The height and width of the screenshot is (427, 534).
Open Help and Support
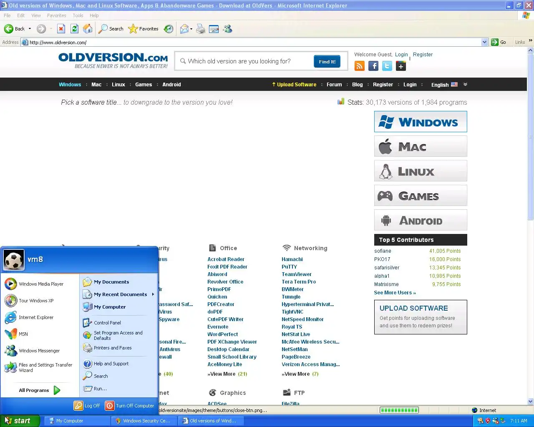118,364
